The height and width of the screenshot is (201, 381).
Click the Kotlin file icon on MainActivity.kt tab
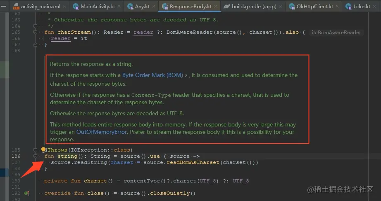(76, 6)
